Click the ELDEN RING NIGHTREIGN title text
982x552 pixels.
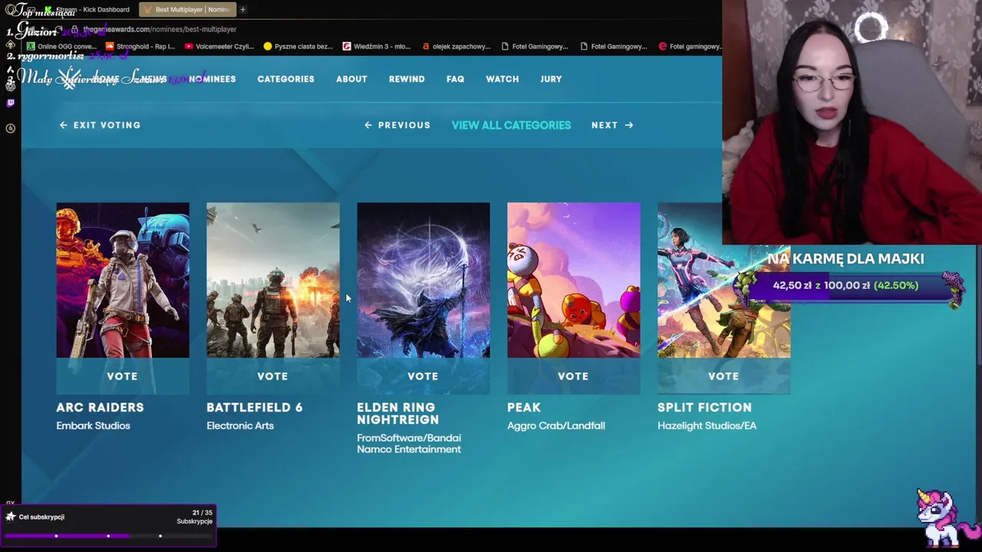pos(398,413)
